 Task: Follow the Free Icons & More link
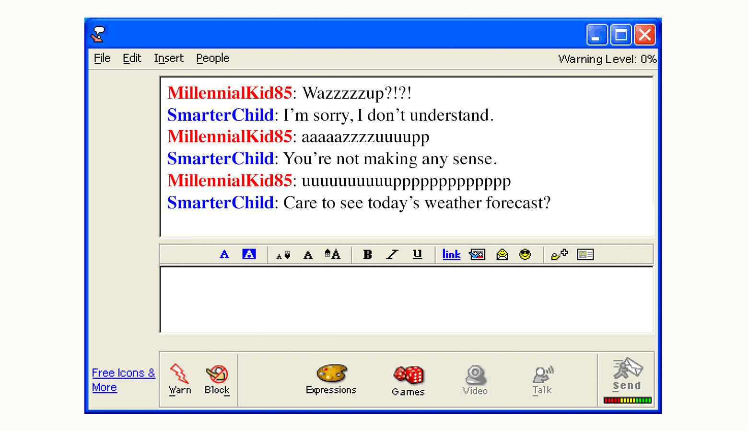coord(123,380)
